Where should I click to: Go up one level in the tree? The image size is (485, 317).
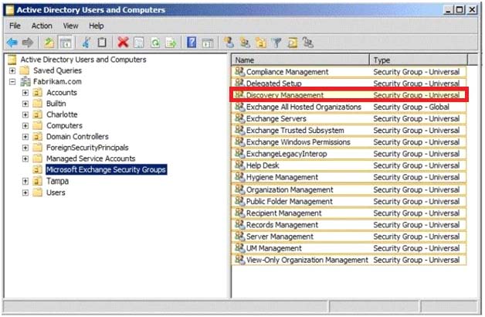tap(49, 43)
